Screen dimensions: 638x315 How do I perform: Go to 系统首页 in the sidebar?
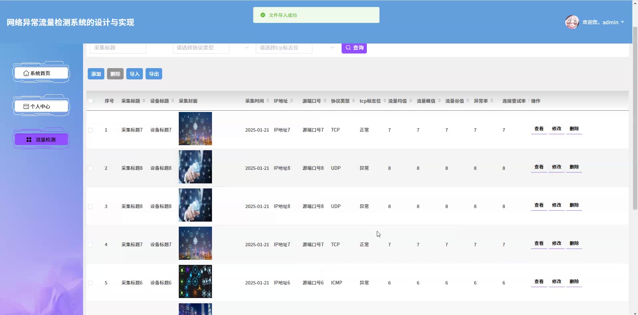(41, 73)
